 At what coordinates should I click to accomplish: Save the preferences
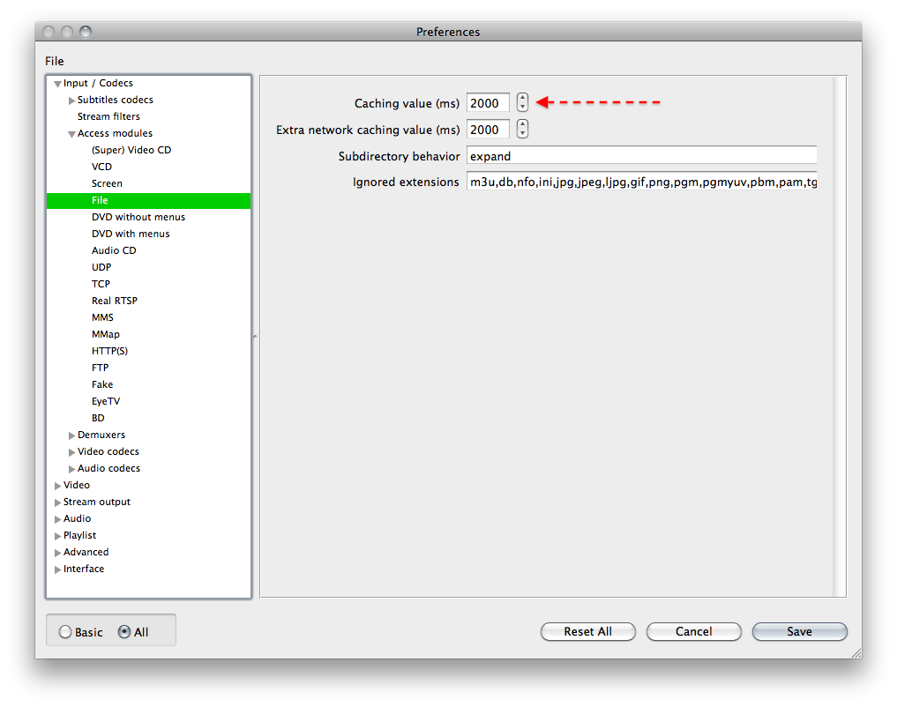[799, 631]
